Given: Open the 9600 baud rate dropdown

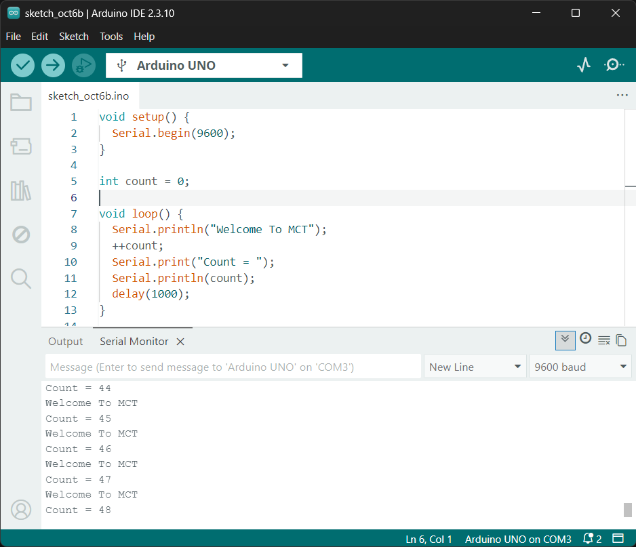Looking at the screenshot, I should (580, 367).
